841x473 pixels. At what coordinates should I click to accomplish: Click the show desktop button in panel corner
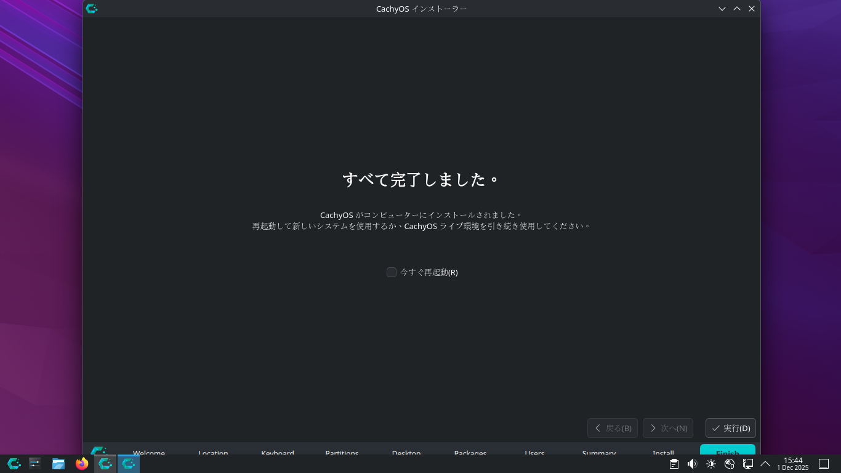[x=824, y=464]
